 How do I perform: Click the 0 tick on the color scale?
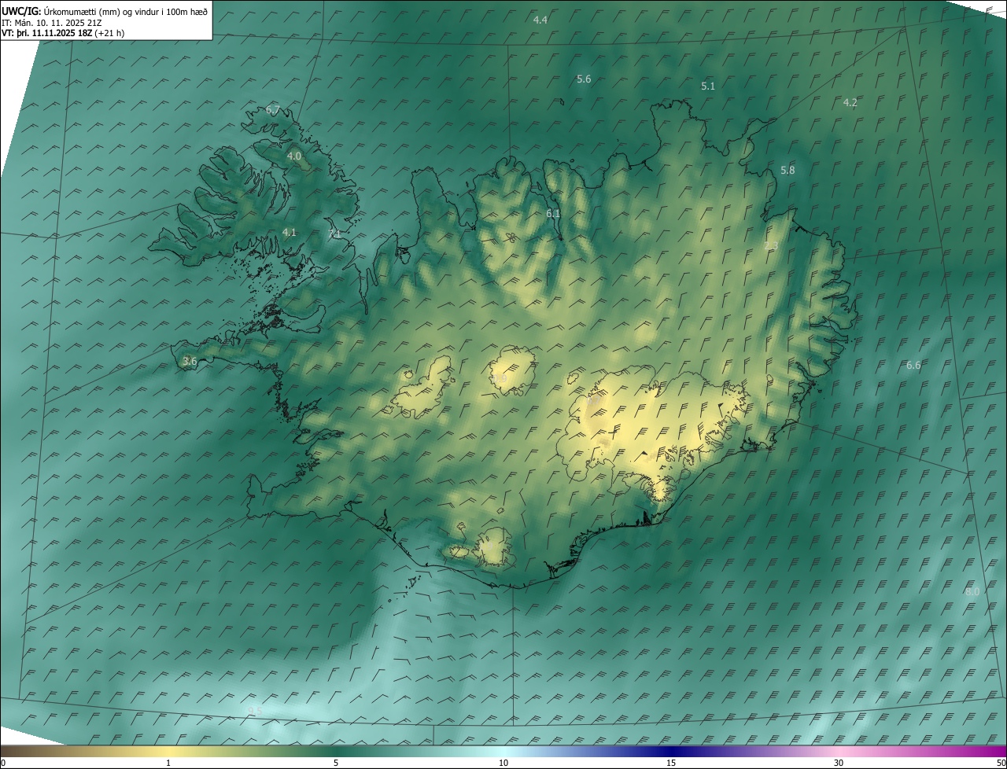click(3, 763)
